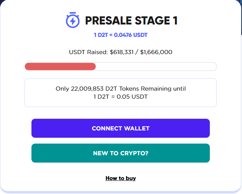
Task: Click the word CRYPTO? on the teal button
Action: [134, 153]
